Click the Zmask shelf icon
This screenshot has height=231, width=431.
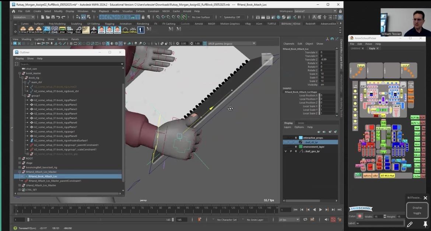55,30
